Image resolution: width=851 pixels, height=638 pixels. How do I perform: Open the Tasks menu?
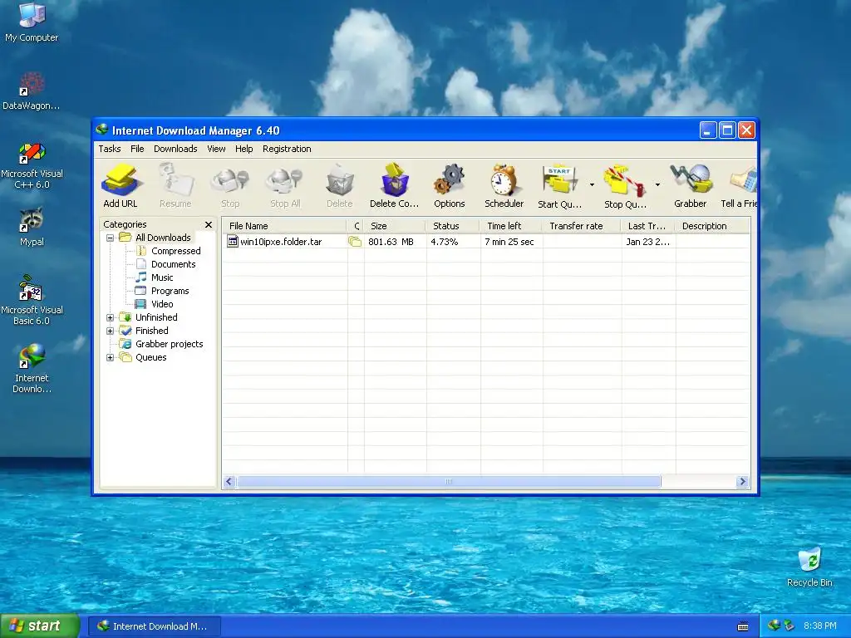(110, 149)
